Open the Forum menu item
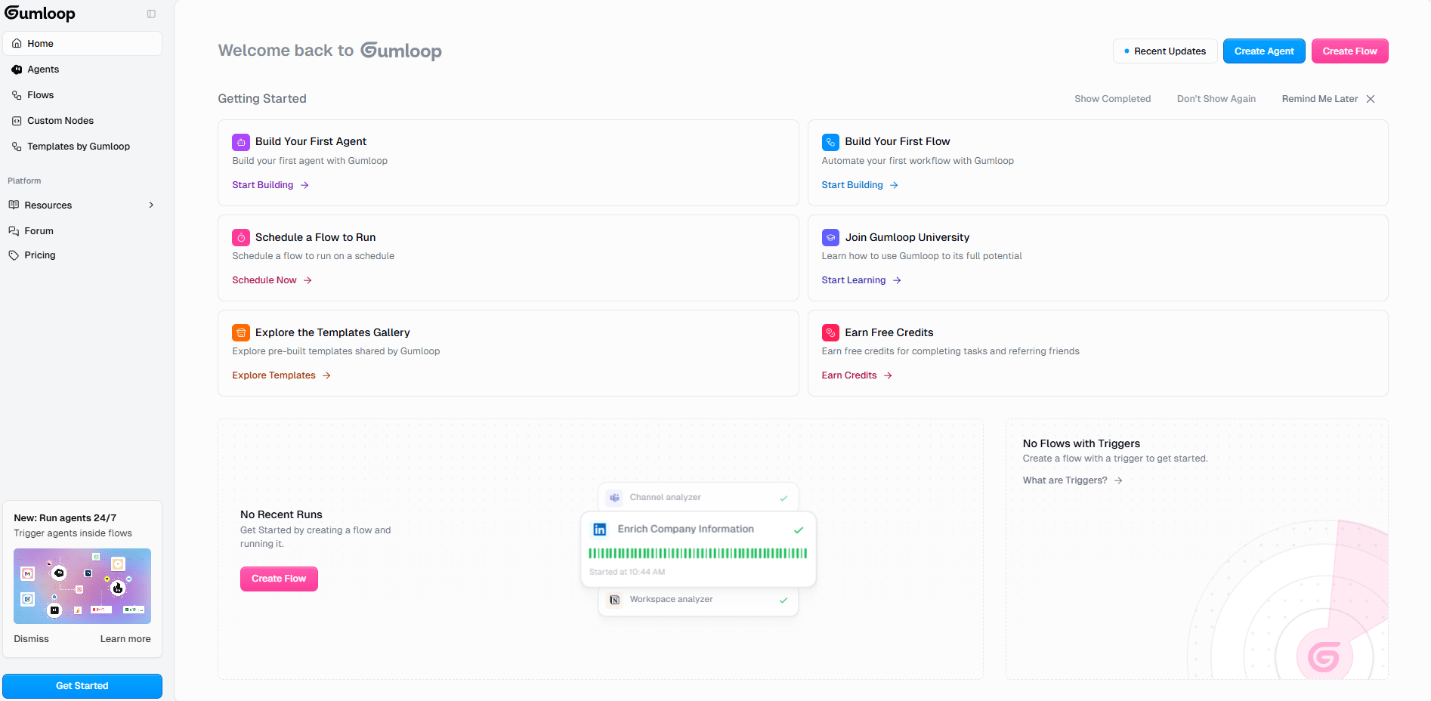 pos(82,231)
